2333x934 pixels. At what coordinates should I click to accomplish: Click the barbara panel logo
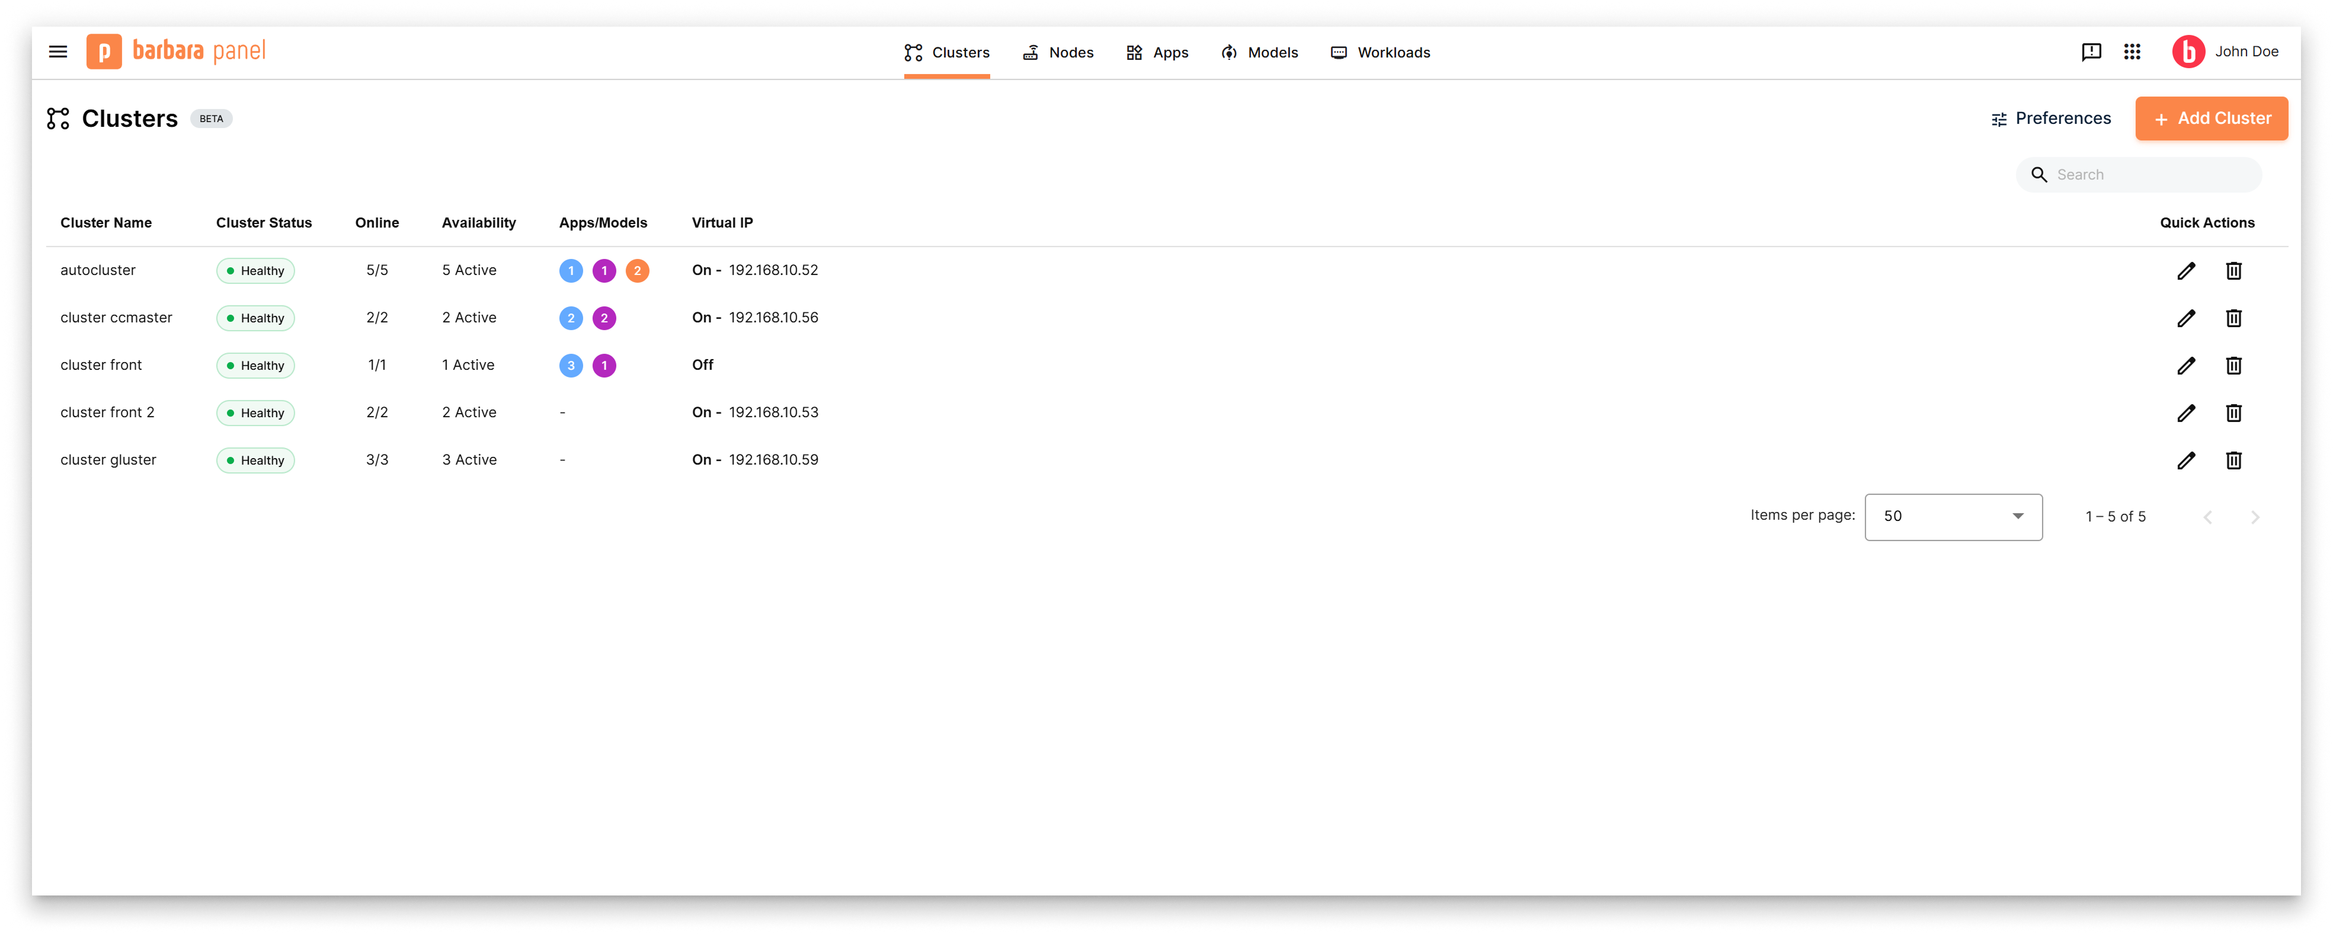(x=177, y=52)
